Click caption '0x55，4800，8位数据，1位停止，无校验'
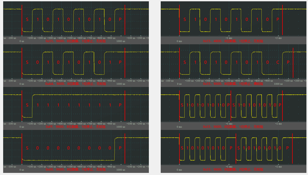Image resolution: width=308 pixels, height=175 pixels. coord(233,41)
